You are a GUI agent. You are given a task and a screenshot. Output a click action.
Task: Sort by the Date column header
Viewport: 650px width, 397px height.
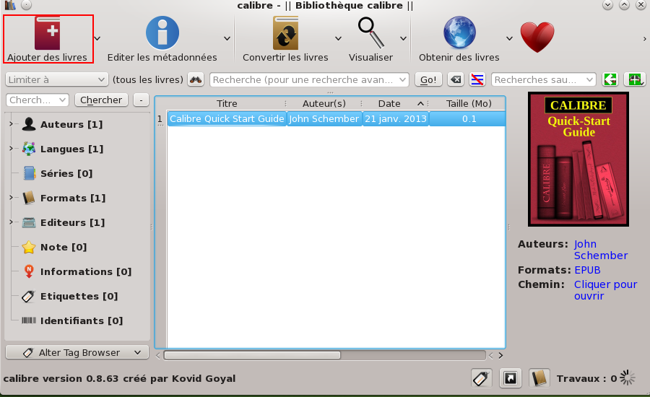click(396, 103)
